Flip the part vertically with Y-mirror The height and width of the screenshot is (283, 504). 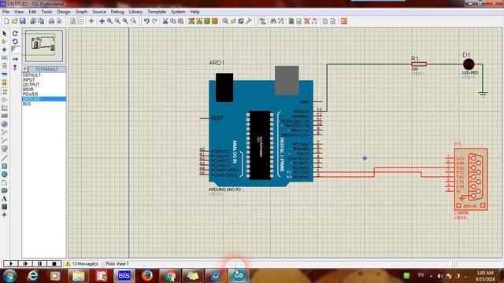coord(15,67)
